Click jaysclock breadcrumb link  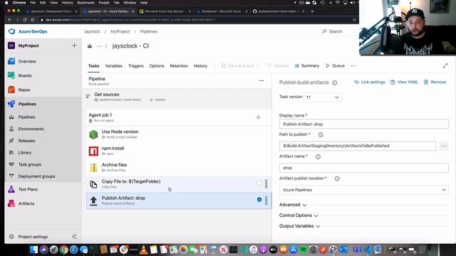(92, 31)
